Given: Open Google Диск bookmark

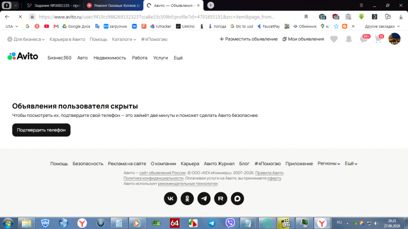Looking at the screenshot, I should 76,26.
